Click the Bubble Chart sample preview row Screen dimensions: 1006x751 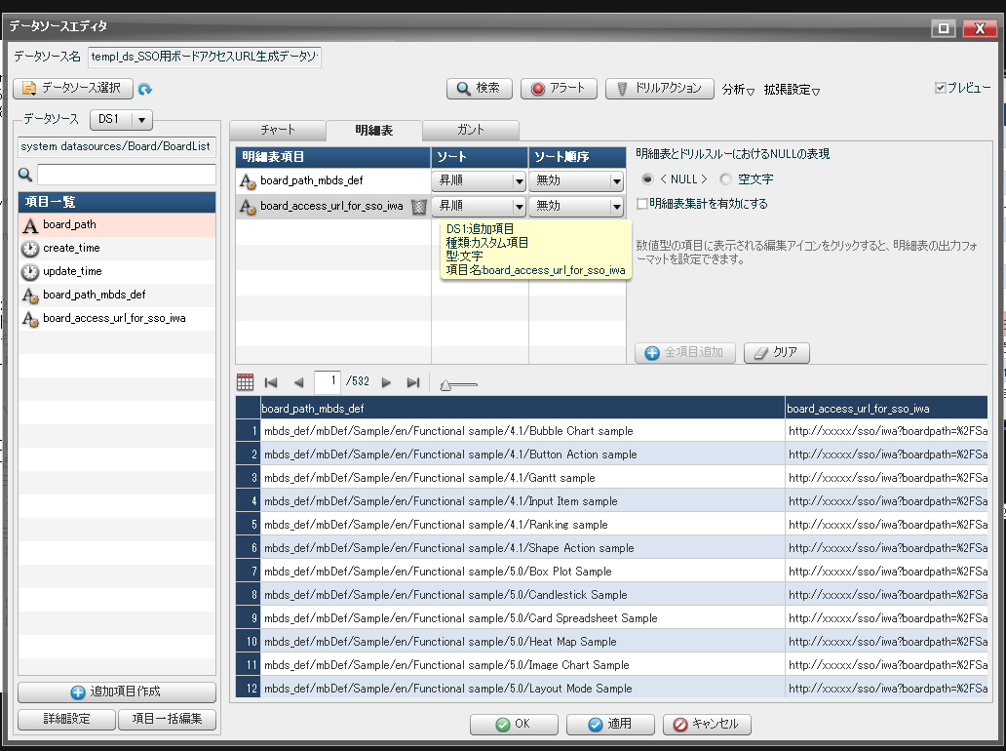click(x=611, y=431)
